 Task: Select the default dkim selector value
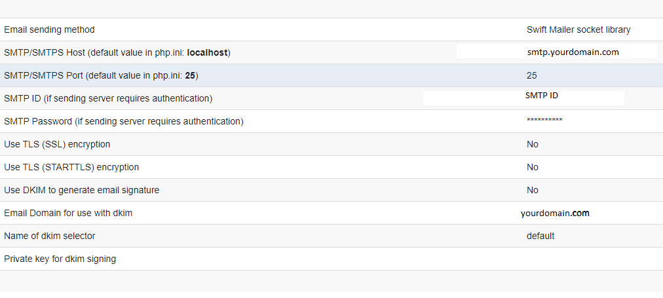click(x=540, y=236)
